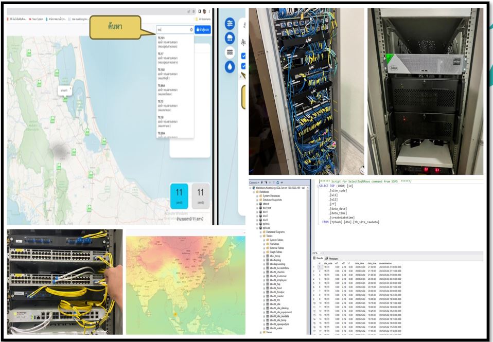Close the station popup on the map
This screenshot has height=342, width=493.
[x=70, y=88]
